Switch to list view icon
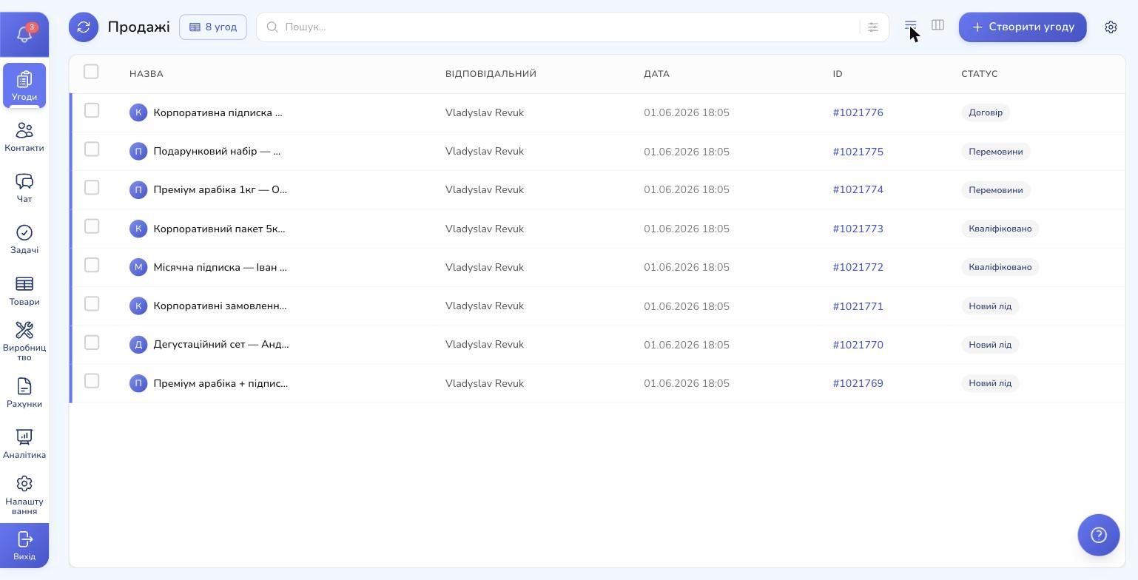 pos(911,26)
